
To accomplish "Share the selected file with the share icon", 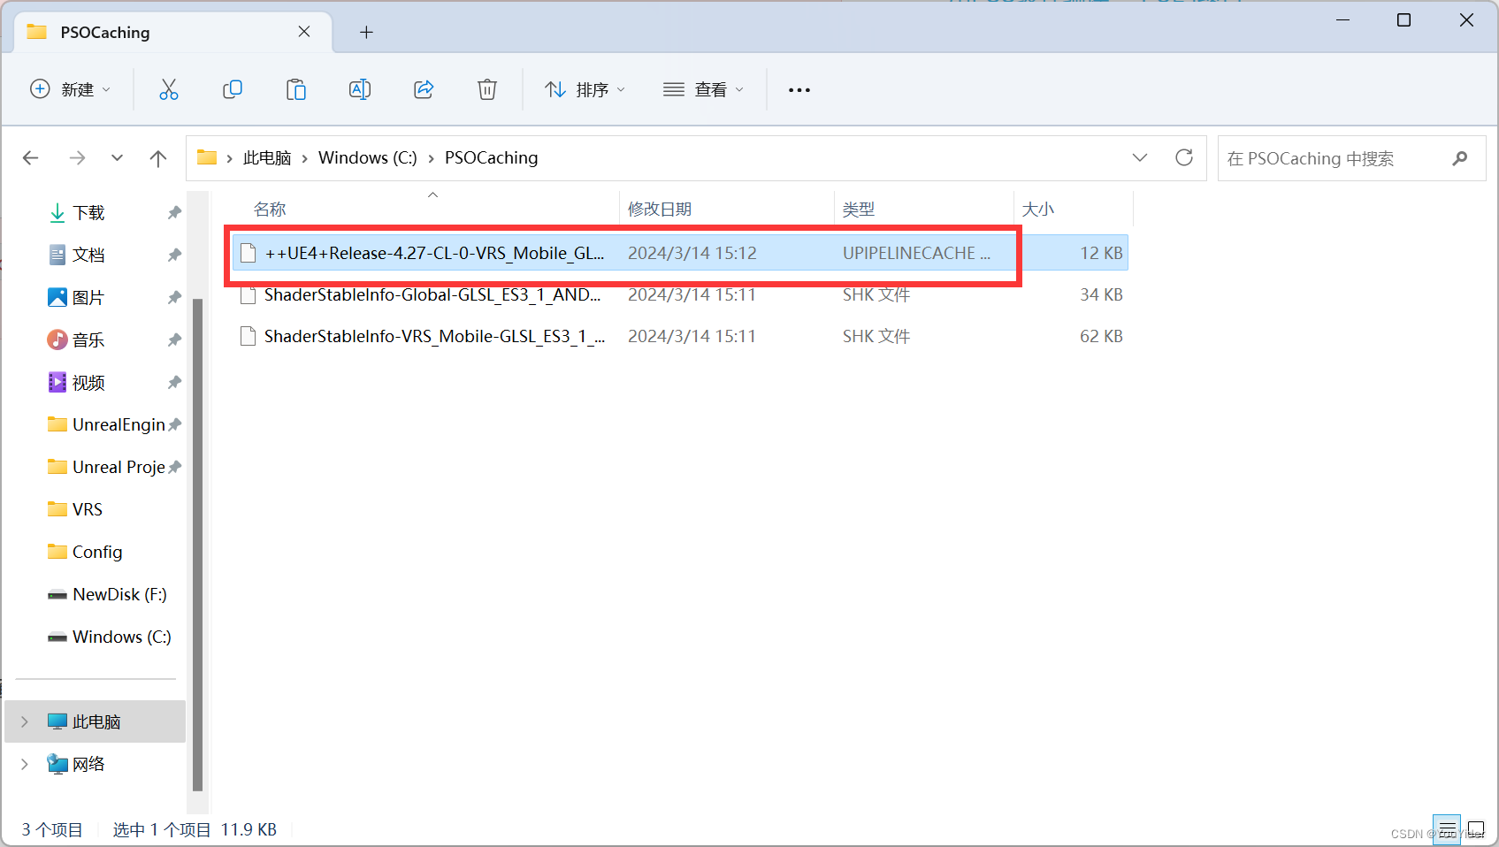I will 424,89.
